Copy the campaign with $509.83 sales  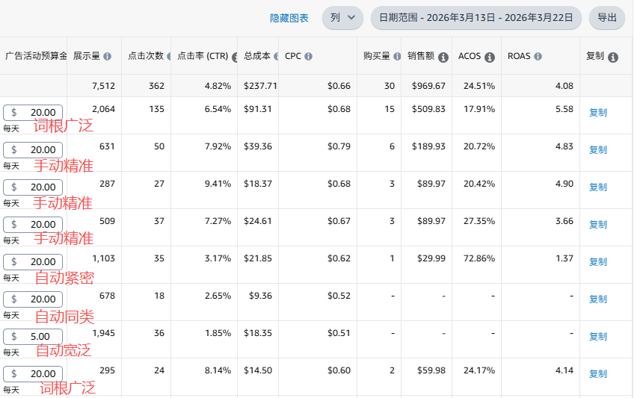pyautogui.click(x=597, y=113)
